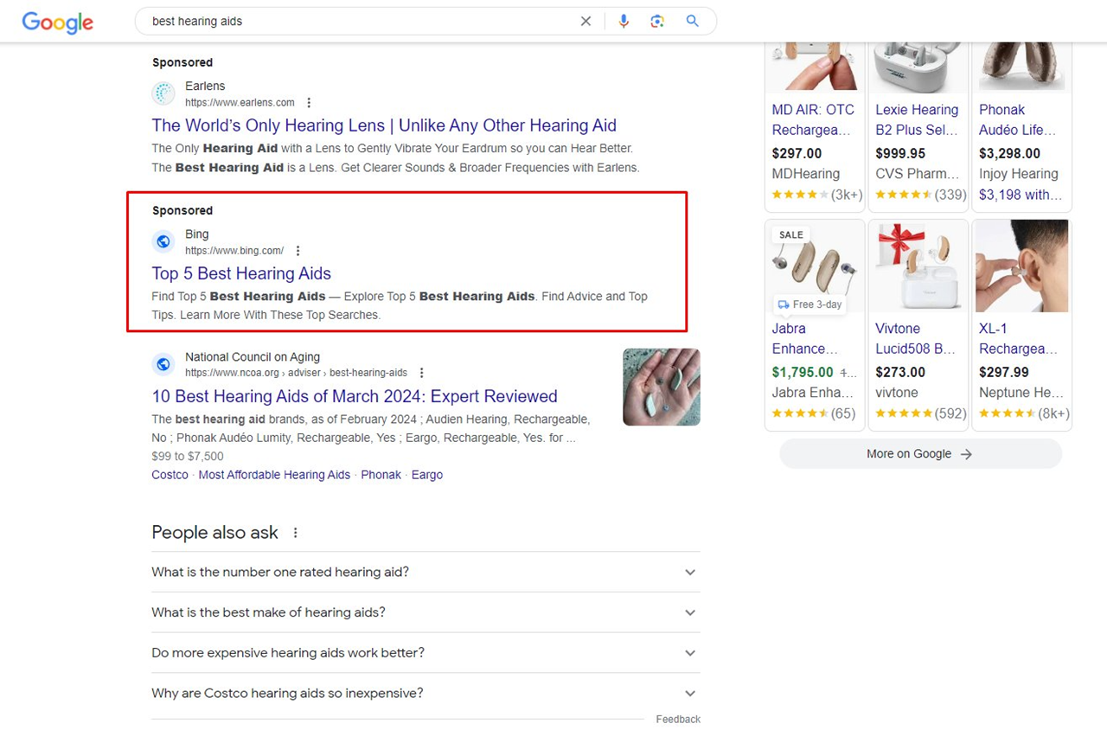Screen dimensions: 1107x743
Task: Click the XL-1 Rechargeable product title
Action: (x=1019, y=339)
